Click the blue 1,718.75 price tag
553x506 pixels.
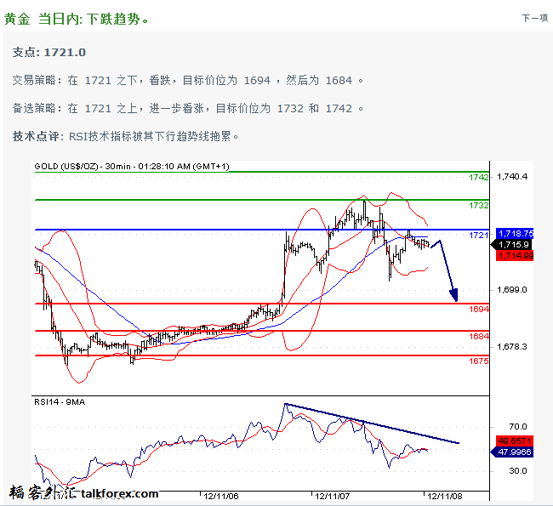[515, 233]
